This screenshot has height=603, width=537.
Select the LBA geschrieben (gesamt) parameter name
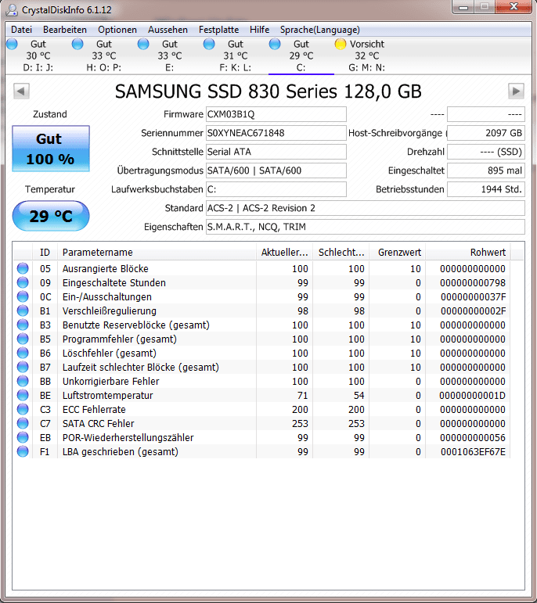120,451
